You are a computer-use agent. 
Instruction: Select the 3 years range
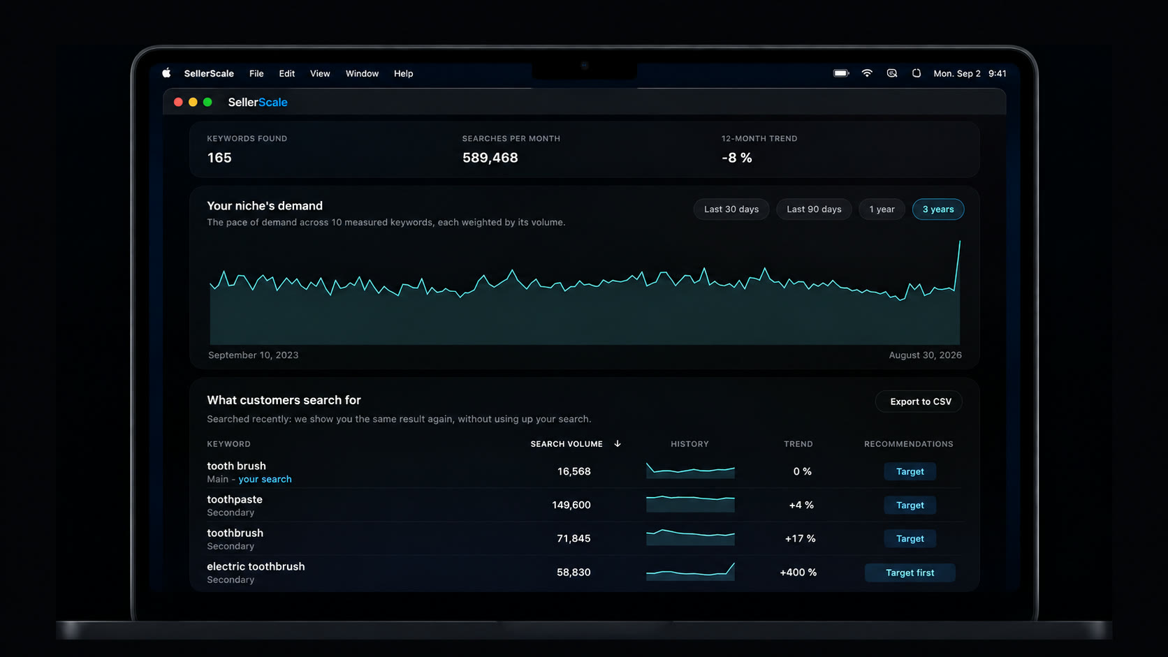pyautogui.click(x=938, y=209)
